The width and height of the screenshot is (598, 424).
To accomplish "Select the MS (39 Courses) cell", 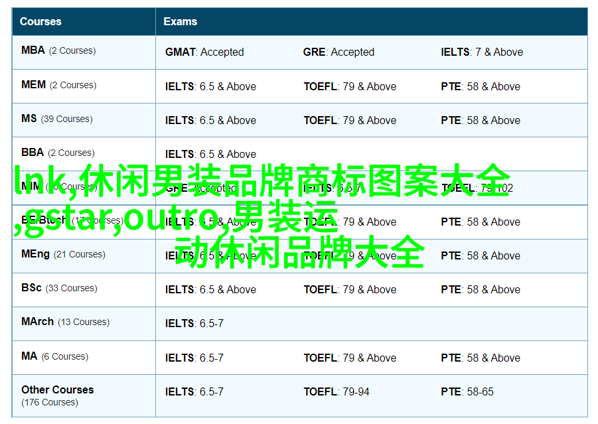I will pyautogui.click(x=84, y=120).
